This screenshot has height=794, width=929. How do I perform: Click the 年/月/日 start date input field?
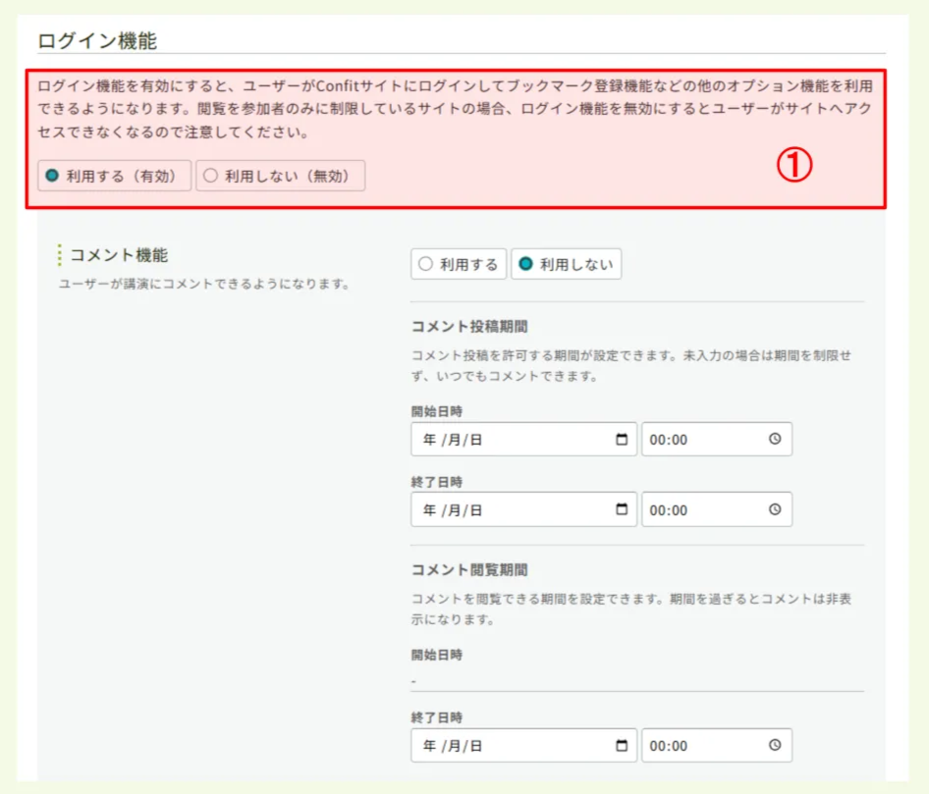[x=491, y=439]
